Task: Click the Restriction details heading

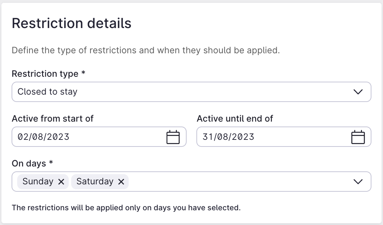Action: coord(72,23)
